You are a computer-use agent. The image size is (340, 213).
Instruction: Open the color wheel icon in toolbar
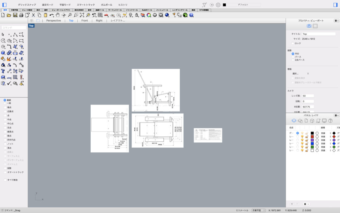click(x=149, y=15)
